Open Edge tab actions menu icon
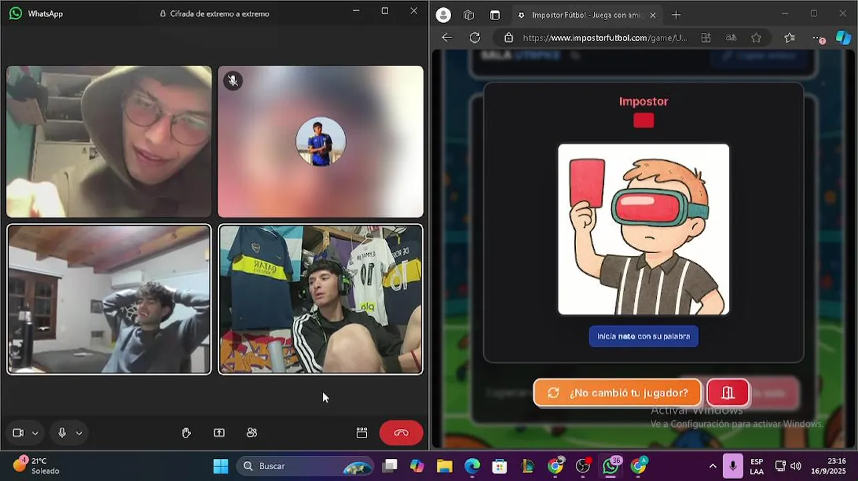The image size is (858, 481). pos(494,15)
